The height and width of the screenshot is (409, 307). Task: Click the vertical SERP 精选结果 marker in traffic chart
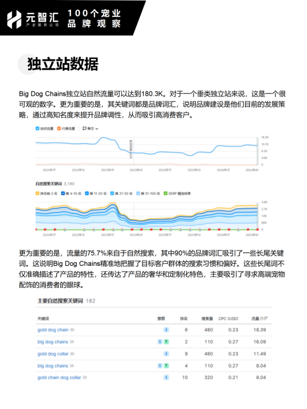131,149
